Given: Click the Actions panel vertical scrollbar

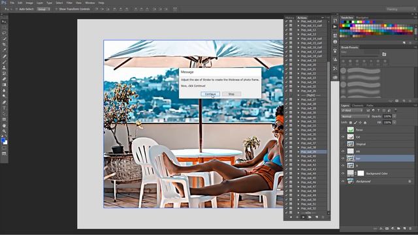Looking at the screenshot, I should pyautogui.click(x=329, y=136).
